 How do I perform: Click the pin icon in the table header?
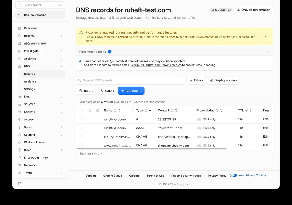pos(90,110)
